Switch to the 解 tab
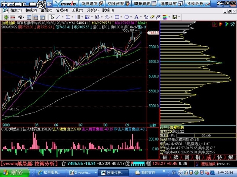Viewport: 237px width, 177px height. click(231, 157)
